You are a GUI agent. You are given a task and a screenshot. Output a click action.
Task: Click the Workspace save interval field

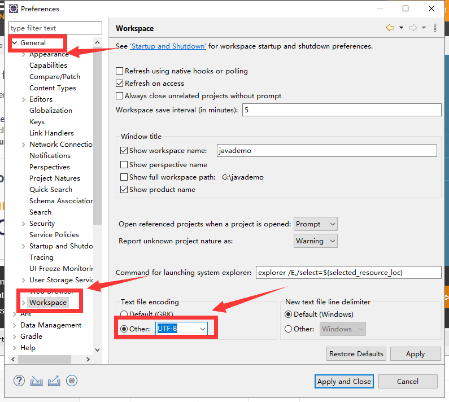point(342,110)
